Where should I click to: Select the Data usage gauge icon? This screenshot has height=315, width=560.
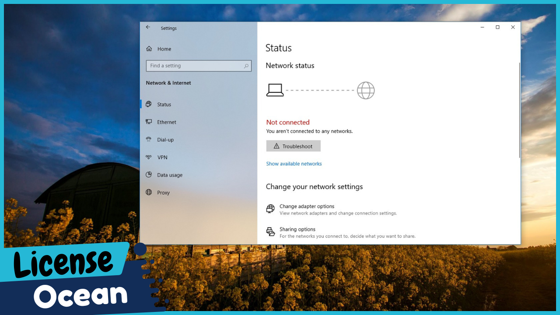point(149,175)
